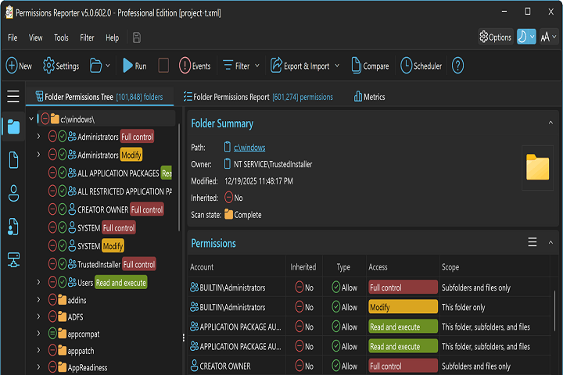The image size is (563, 375).
Task: Click the Options button
Action: tap(495, 37)
